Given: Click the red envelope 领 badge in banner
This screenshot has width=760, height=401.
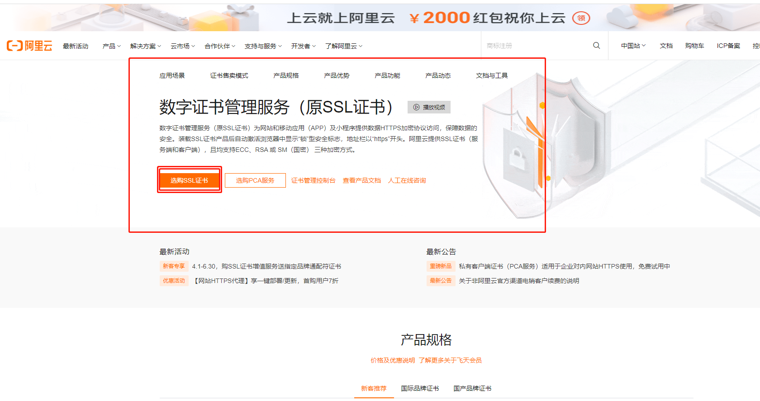Looking at the screenshot, I should click(x=581, y=18).
